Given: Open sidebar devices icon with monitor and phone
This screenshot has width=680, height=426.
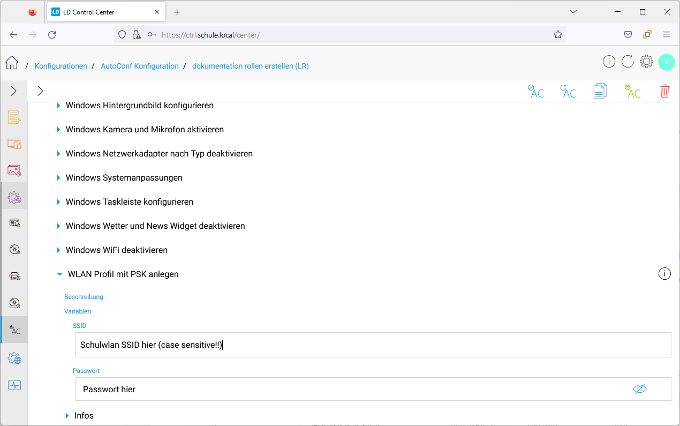Looking at the screenshot, I should [14, 144].
